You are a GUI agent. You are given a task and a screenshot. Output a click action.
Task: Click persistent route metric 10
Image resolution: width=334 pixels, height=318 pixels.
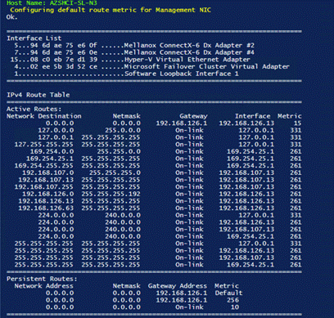235,307
